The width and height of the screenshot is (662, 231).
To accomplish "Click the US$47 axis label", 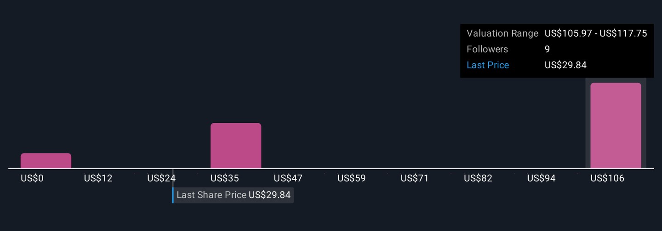I will pyautogui.click(x=288, y=178).
